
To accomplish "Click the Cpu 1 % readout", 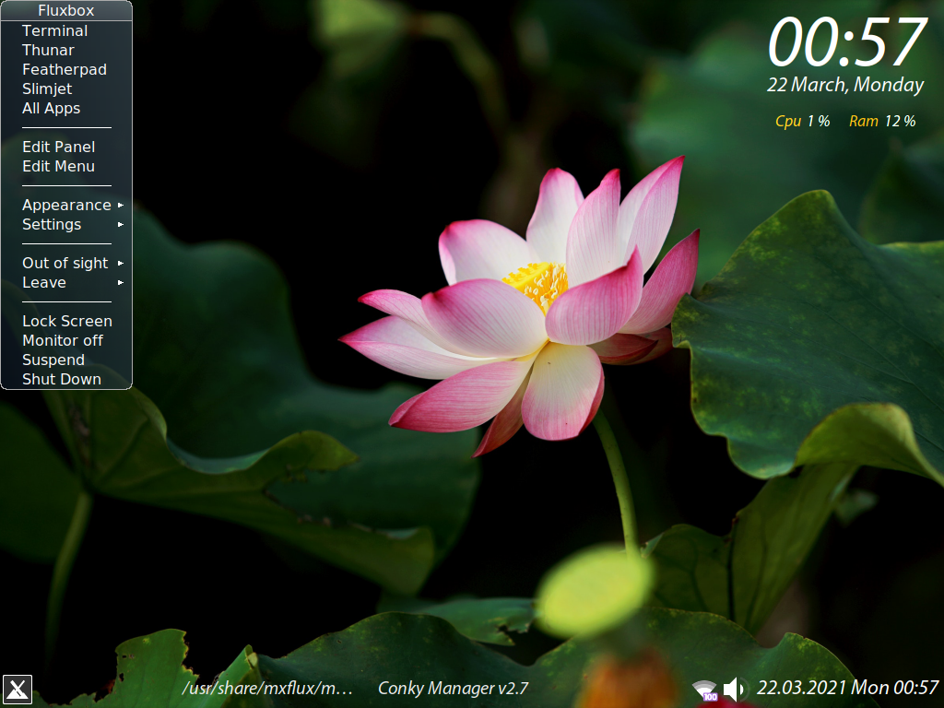I will tap(803, 121).
